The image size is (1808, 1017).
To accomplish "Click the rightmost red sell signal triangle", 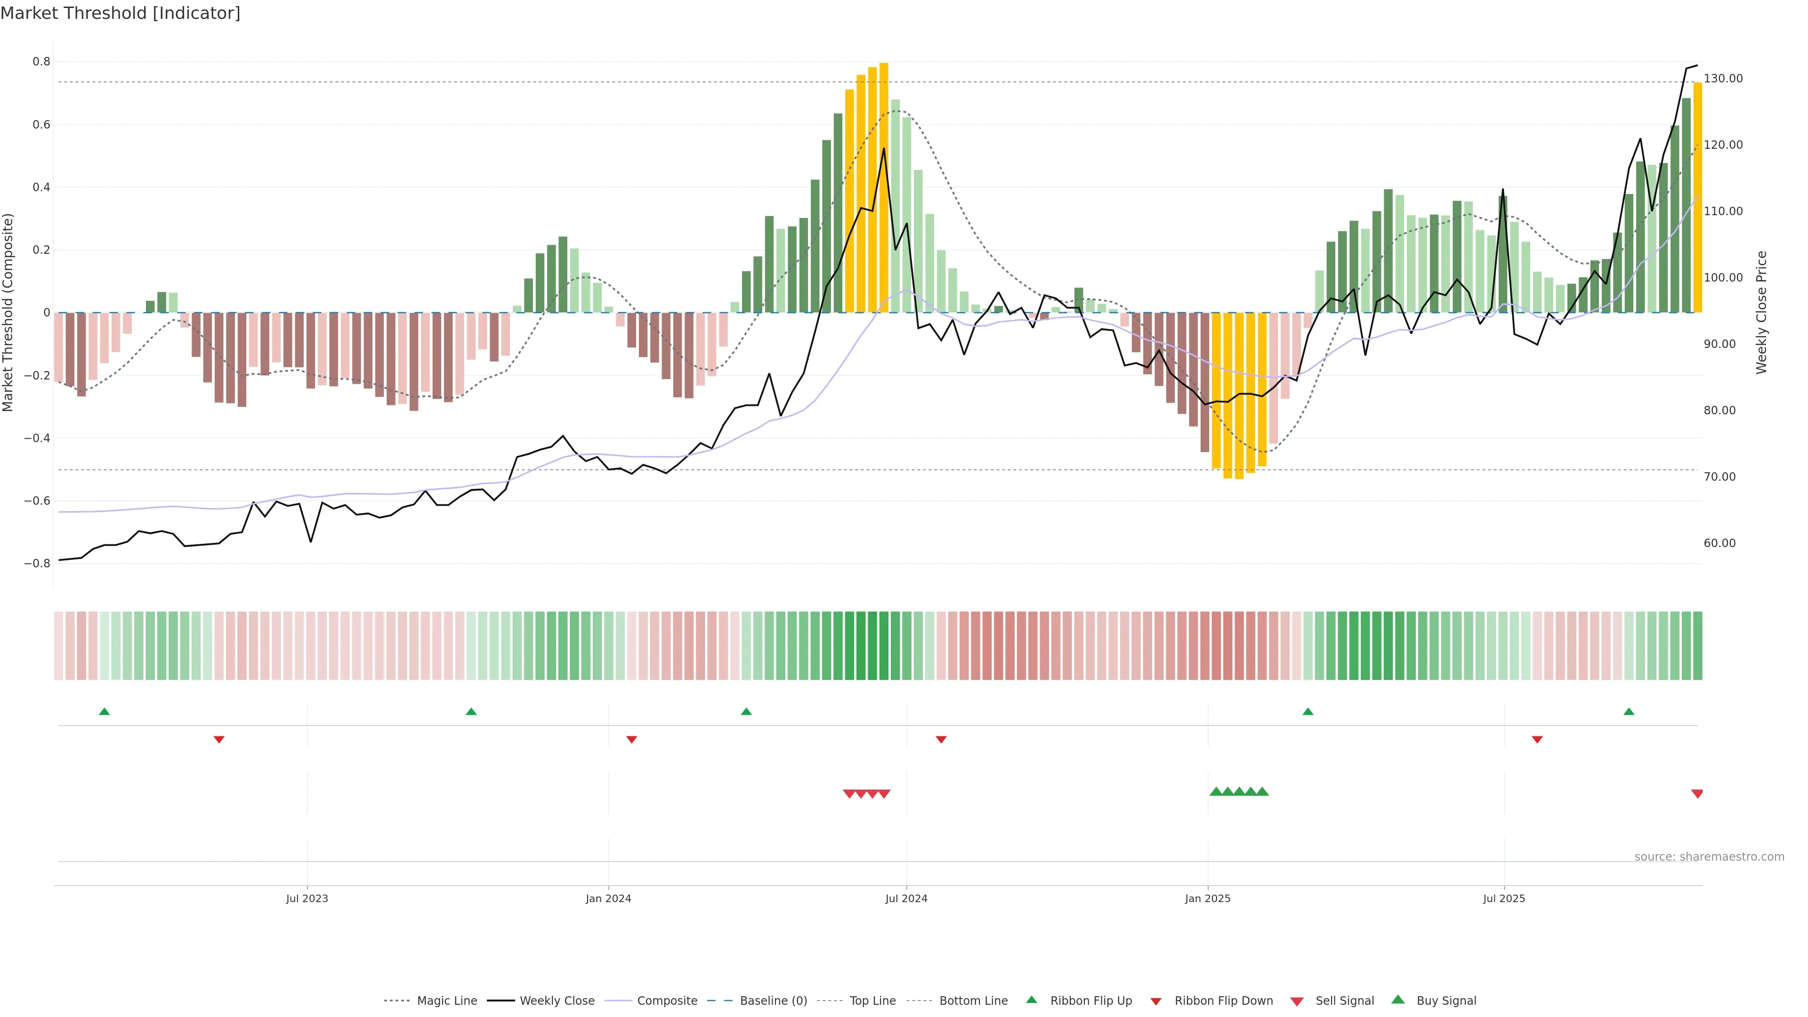I will coord(1696,794).
